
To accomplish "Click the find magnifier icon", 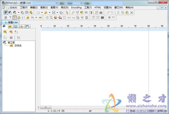I will click(73, 12).
